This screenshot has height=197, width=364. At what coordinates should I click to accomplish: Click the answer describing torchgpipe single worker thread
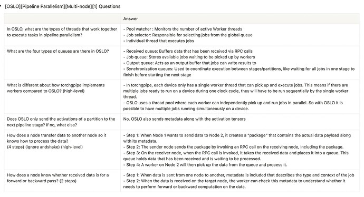tap(240, 97)
